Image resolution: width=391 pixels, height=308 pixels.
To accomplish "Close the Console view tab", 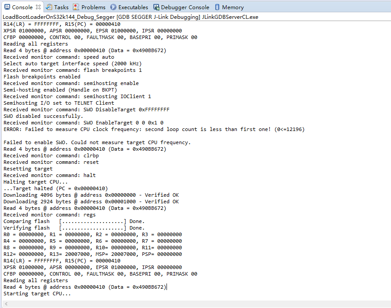I will coord(38,7).
